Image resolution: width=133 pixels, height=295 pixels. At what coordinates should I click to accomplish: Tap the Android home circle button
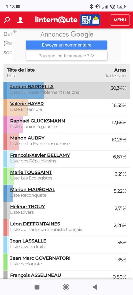[66, 287]
